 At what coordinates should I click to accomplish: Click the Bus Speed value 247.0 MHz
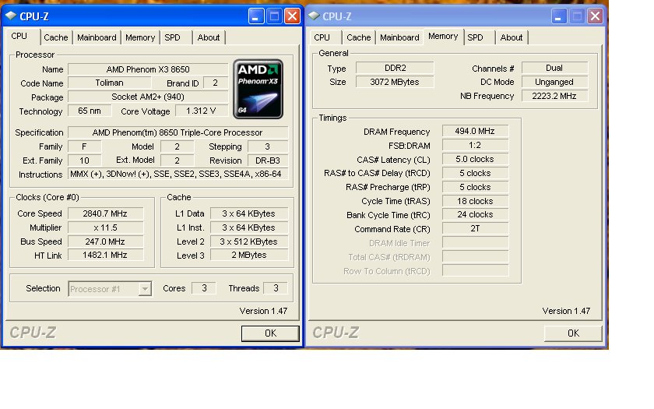tap(105, 242)
